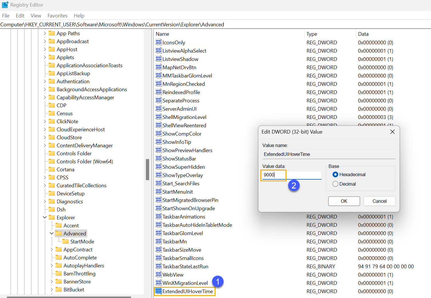This screenshot has width=431, height=298.
Task: Expand the CloudStore tree node
Action: (x=45, y=137)
